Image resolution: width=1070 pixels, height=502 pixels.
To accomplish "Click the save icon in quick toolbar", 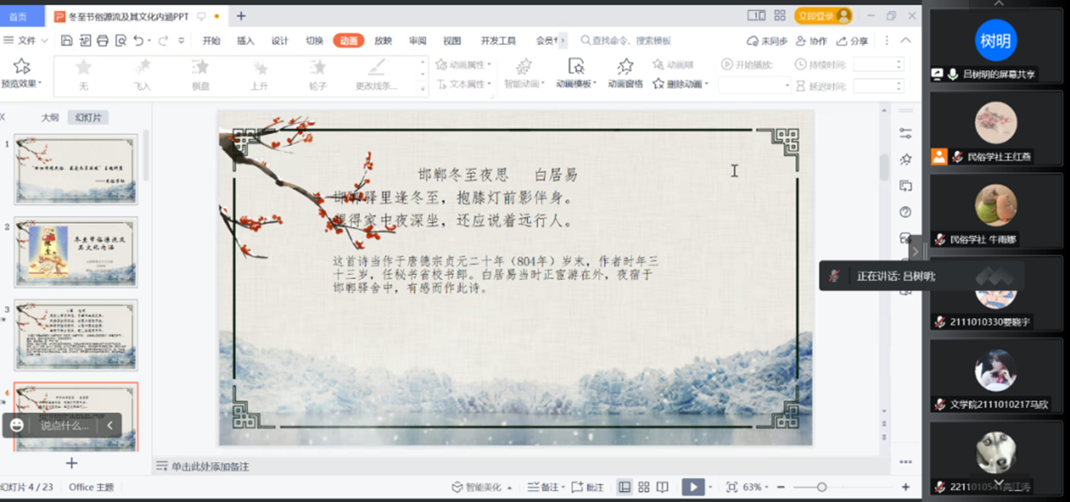I will (x=67, y=40).
